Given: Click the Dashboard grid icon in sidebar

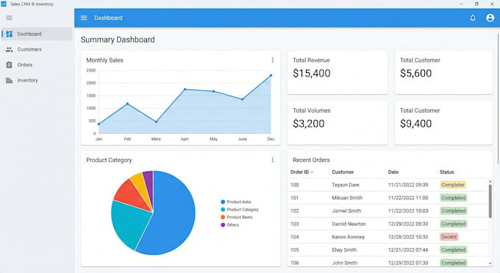Looking at the screenshot, I should pos(10,34).
